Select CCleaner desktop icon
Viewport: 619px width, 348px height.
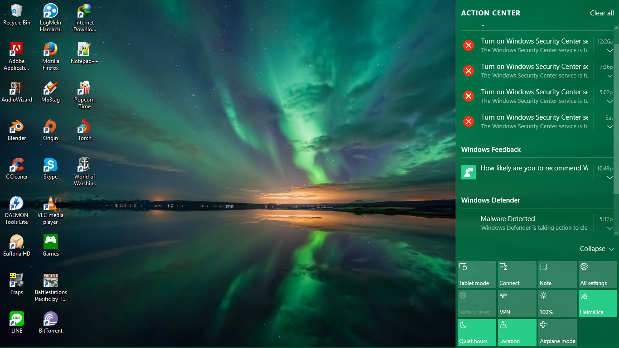click(17, 169)
